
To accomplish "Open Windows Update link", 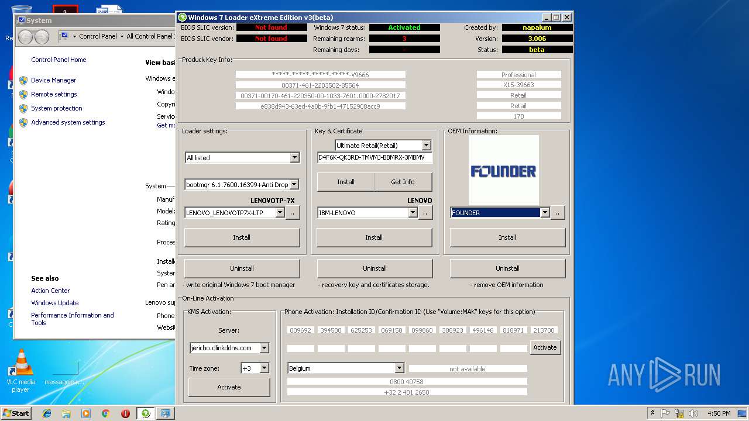I will click(x=55, y=303).
